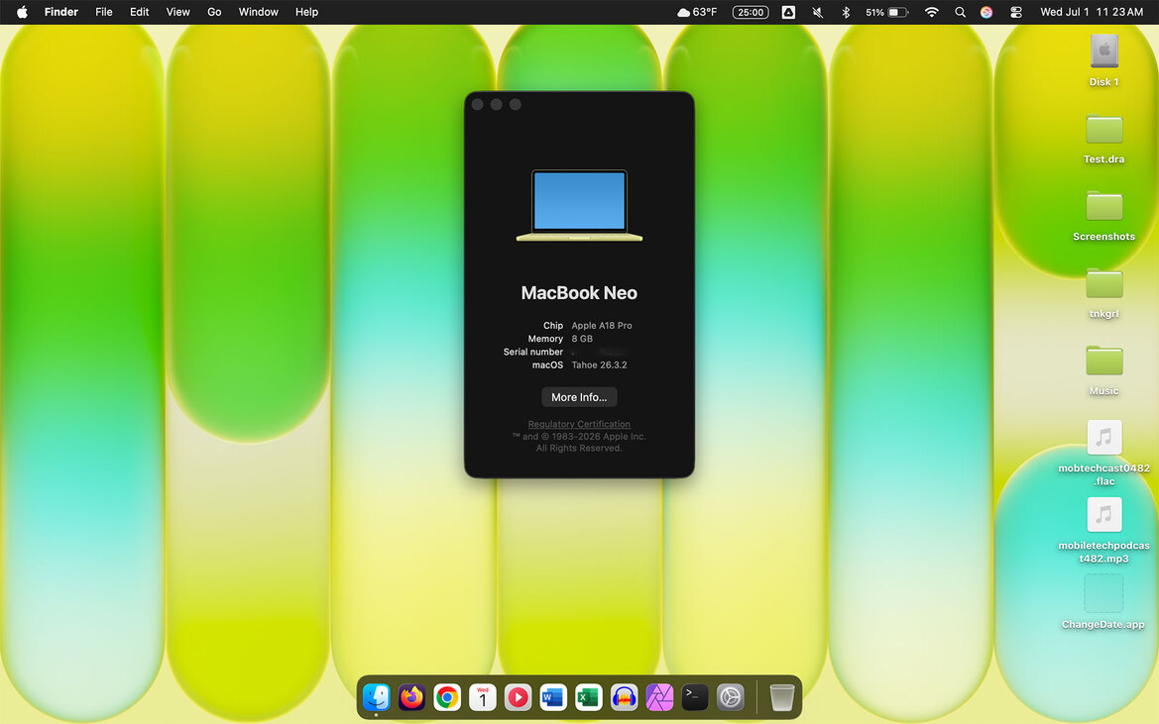Click the Tahoe 26.3.2 macOS version text

599,365
